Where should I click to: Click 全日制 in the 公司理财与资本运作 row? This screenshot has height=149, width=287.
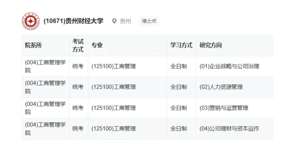click(179, 129)
